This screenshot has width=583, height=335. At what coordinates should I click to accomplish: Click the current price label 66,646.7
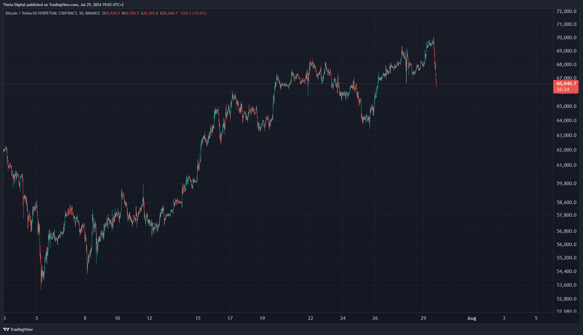coord(567,84)
